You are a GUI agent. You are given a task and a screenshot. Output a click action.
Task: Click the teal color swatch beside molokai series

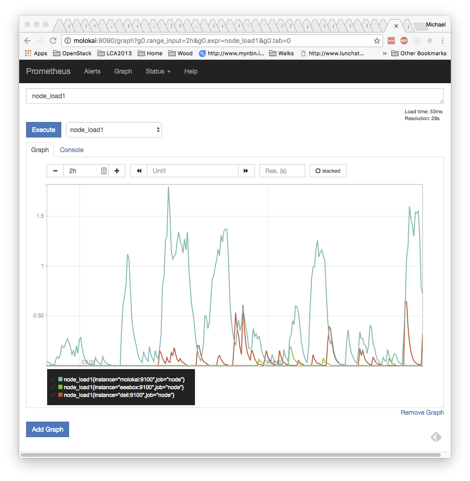click(60, 379)
